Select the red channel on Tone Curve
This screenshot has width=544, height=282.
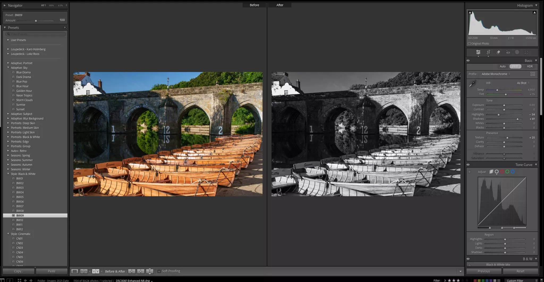(x=502, y=172)
